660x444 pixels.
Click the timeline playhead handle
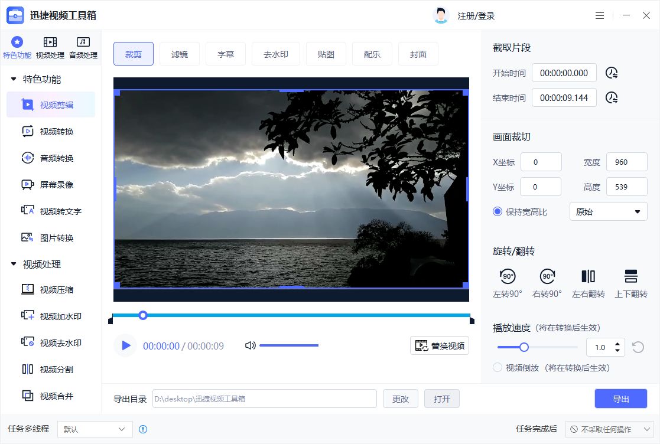pos(142,315)
